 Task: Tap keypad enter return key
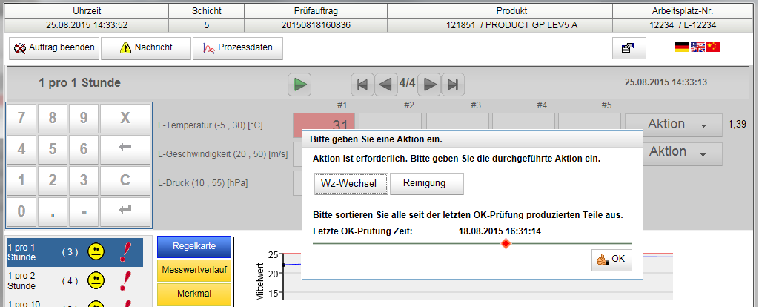point(125,211)
